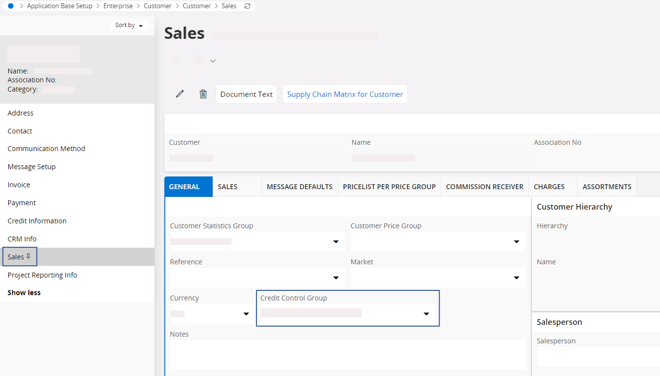Image resolution: width=660 pixels, height=376 pixels.
Task: Open the Market dropdown
Action: pos(516,278)
